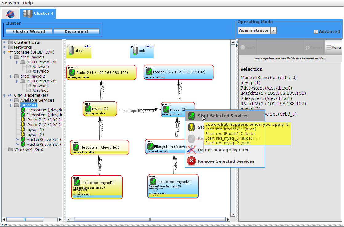Uncheck the Advanced checkbox

[316, 31]
